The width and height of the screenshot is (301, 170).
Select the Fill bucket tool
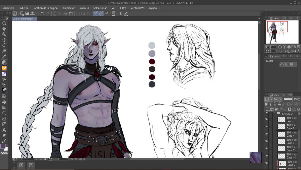tap(4, 102)
